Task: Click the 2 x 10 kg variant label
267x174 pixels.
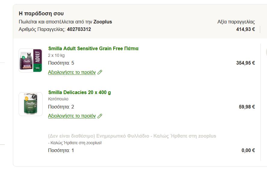Action: (56, 56)
